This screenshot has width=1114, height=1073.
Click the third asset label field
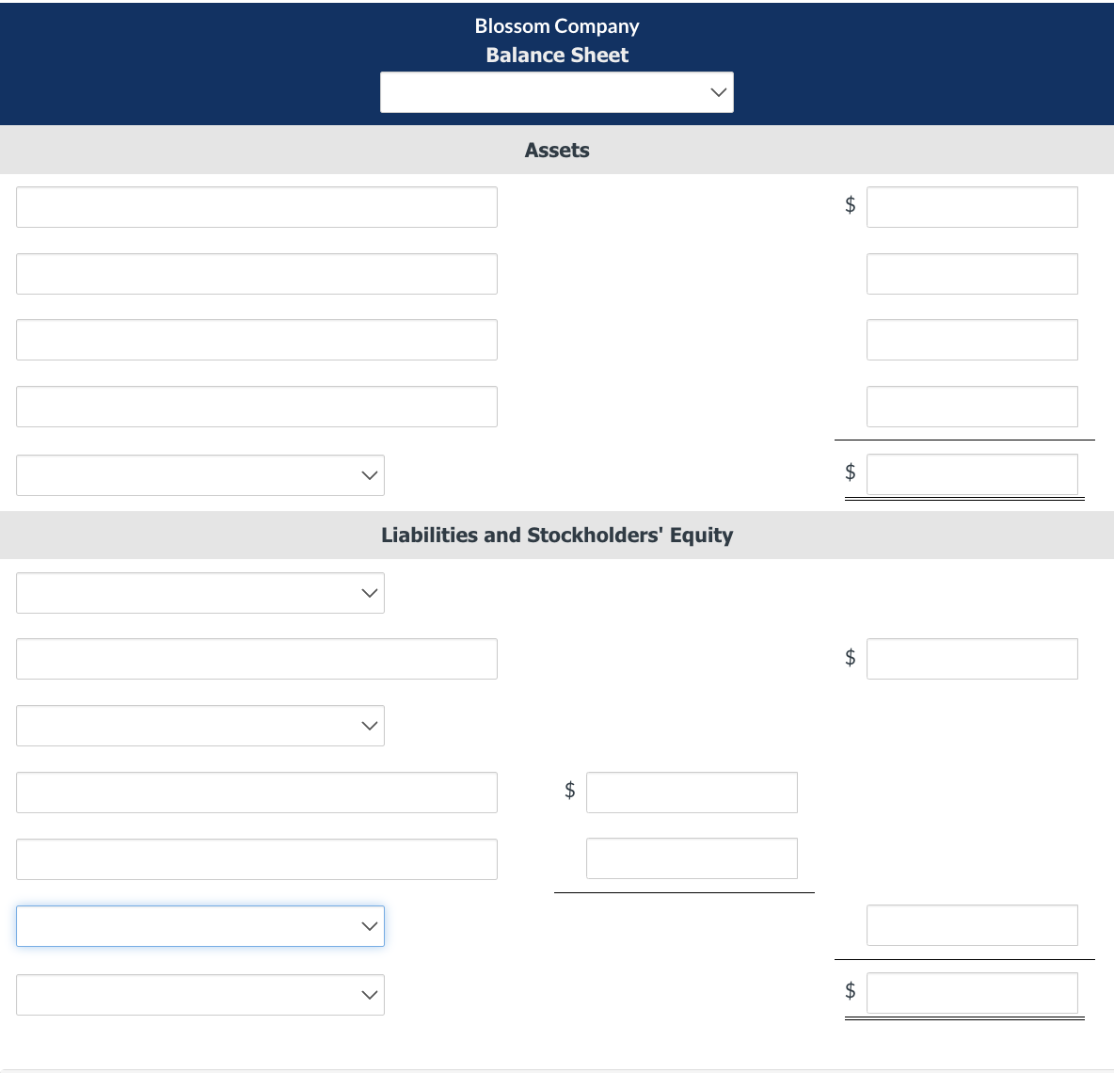(x=257, y=340)
